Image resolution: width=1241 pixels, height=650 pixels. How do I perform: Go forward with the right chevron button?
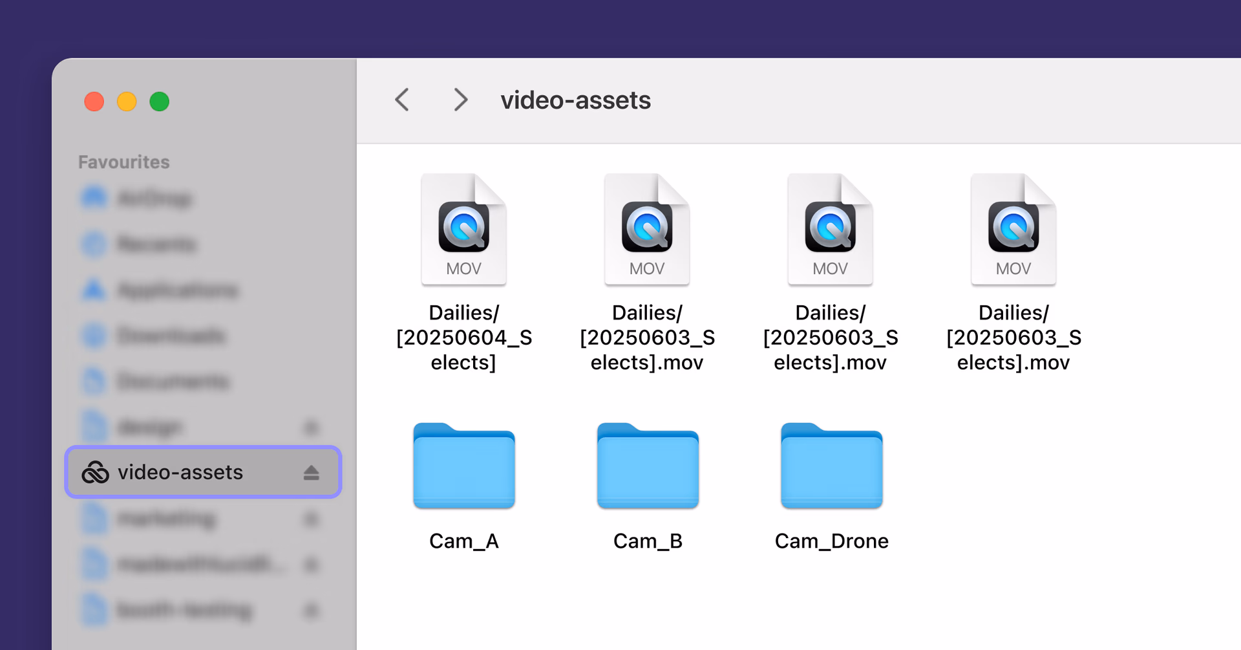pos(460,100)
